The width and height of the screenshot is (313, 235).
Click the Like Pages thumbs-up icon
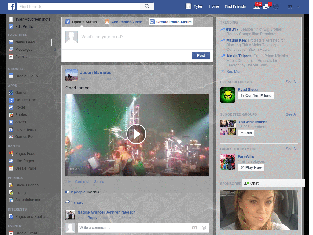pyautogui.click(x=11, y=161)
